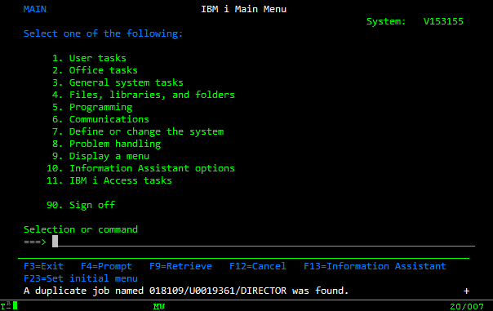Image resolution: width=493 pixels, height=311 pixels.
Task: Select option 10 Information Assistant options
Action: 140,168
